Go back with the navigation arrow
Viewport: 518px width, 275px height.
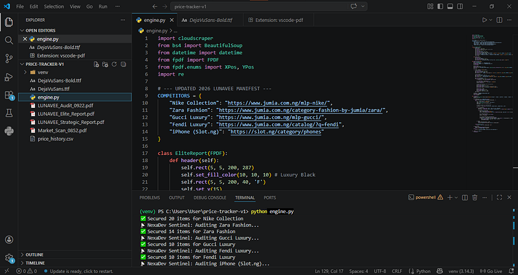(x=155, y=6)
